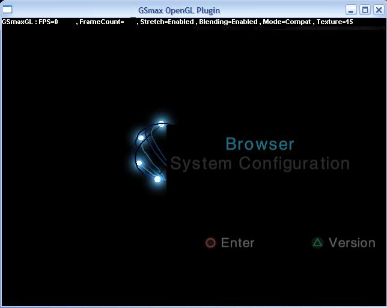Click the Version label
387x308 pixels.
[352, 243]
